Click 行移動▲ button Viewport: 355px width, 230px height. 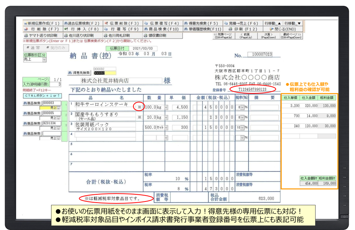point(273,23)
